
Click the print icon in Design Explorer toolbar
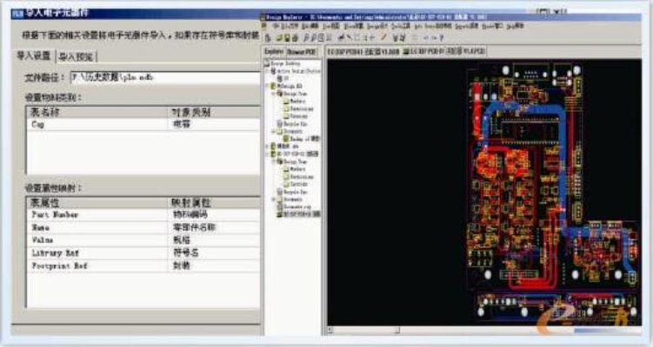296,38
